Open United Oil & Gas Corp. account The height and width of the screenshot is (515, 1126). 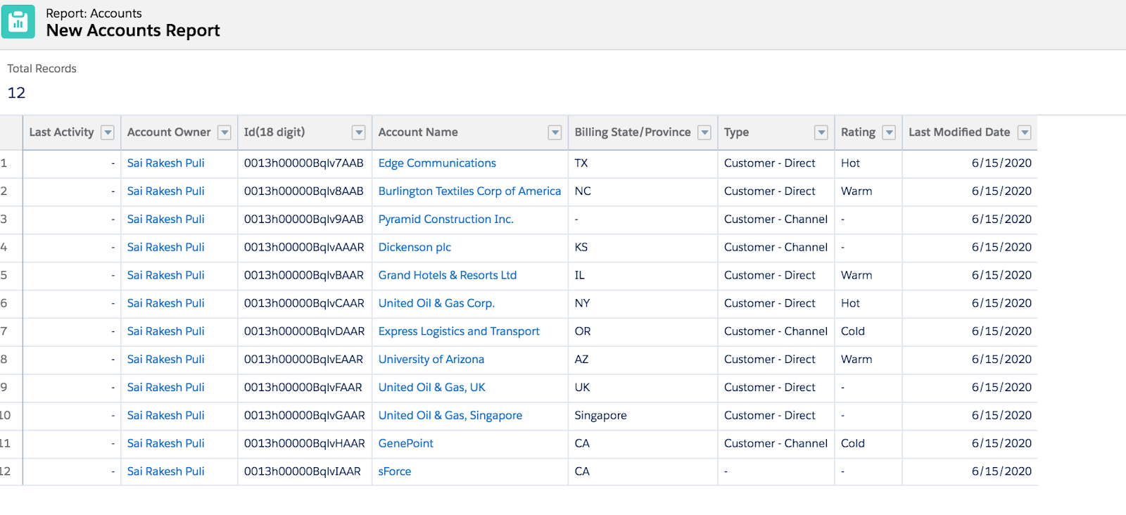(436, 303)
